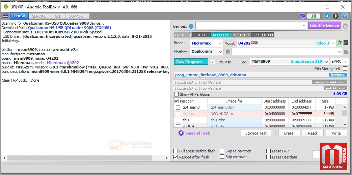
Task: Open the eMMC storage type dropdown
Action: point(340,61)
